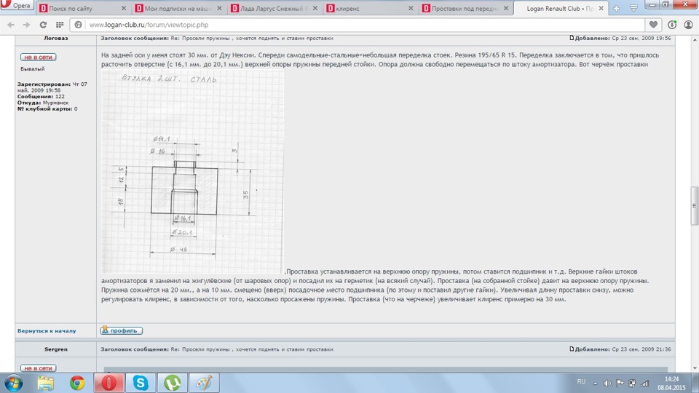Click the username 'Sergren'
699x393 pixels.
point(56,349)
